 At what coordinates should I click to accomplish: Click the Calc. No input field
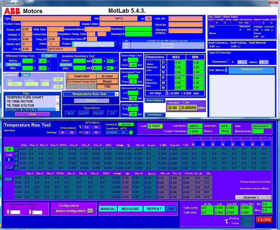[186, 19]
